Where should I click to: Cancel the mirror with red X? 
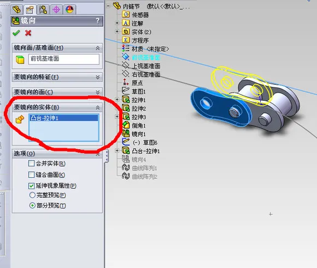(x=28, y=33)
